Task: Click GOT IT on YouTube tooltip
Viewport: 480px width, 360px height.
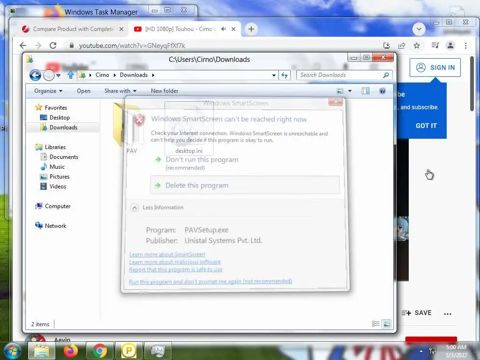Action: click(426, 126)
